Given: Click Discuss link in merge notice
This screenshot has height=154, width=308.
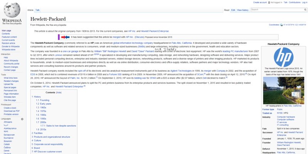Looking at the screenshot, I should pyautogui.click(x=140, y=37).
